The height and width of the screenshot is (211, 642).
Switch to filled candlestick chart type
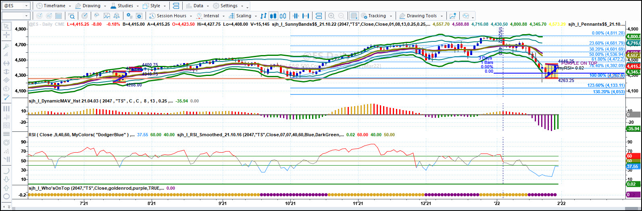click(x=273, y=16)
